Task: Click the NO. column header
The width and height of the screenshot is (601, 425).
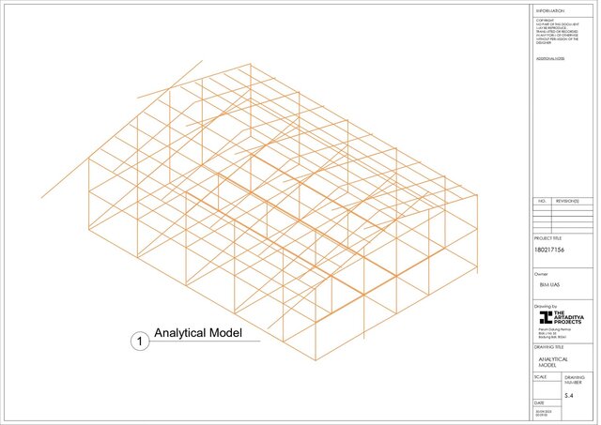Action: 542,201
